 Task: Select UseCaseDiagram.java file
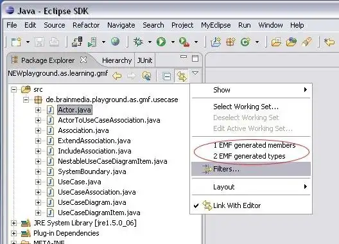coord(92,202)
